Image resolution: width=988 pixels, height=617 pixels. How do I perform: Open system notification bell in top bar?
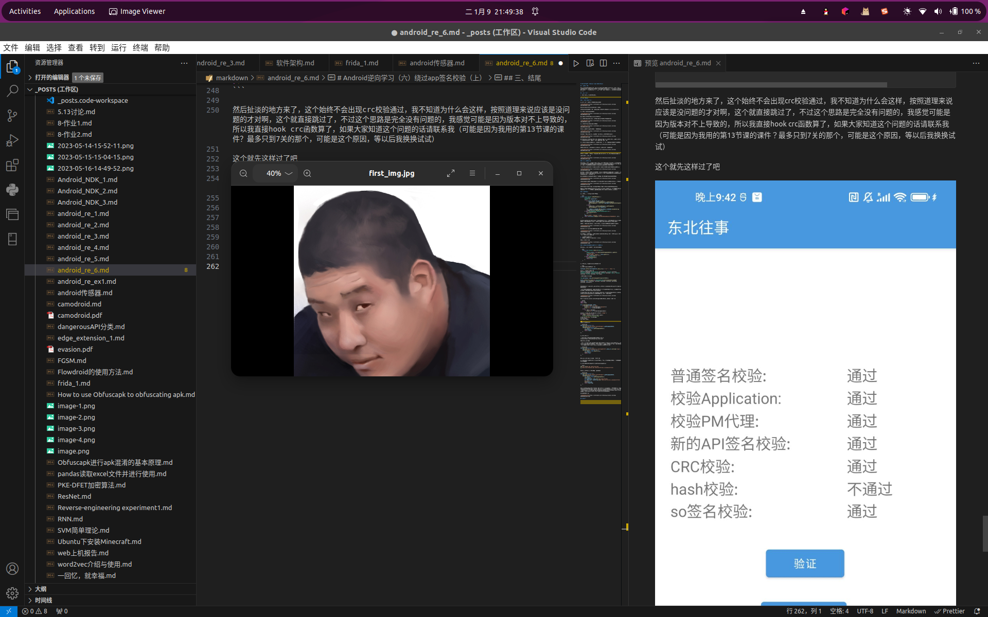click(535, 11)
